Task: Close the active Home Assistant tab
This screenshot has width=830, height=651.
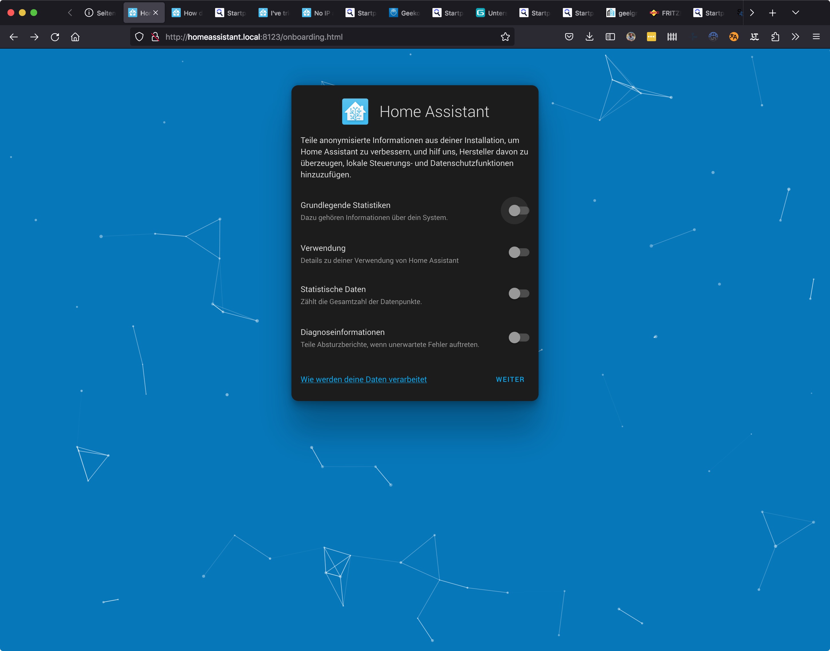Action: 156,13
